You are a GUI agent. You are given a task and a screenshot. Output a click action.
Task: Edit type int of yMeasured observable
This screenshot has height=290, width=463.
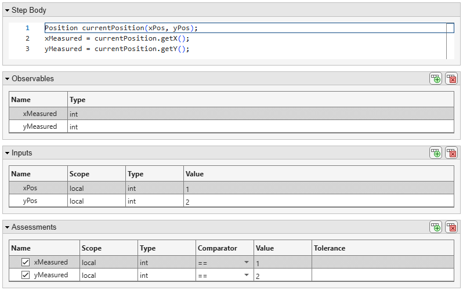click(x=261, y=126)
